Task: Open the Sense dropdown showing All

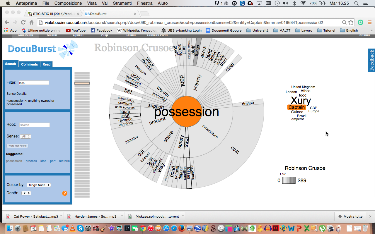Action: click(25, 136)
